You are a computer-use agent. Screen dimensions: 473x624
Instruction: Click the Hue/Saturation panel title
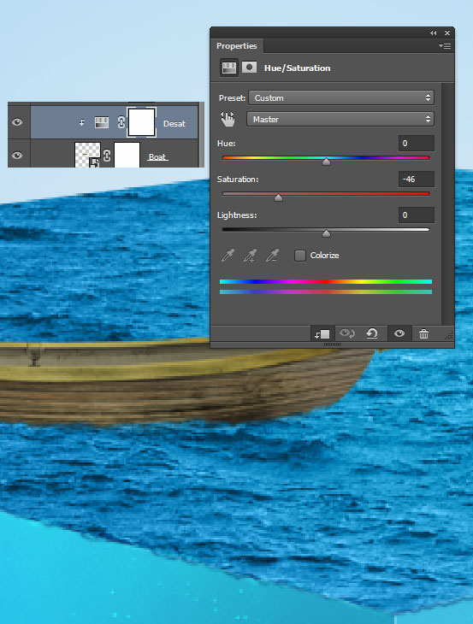tap(297, 68)
